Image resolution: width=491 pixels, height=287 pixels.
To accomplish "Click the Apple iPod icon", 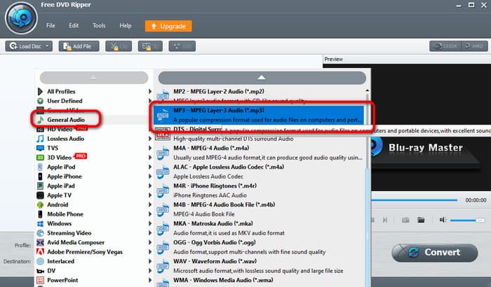I will 40,167.
